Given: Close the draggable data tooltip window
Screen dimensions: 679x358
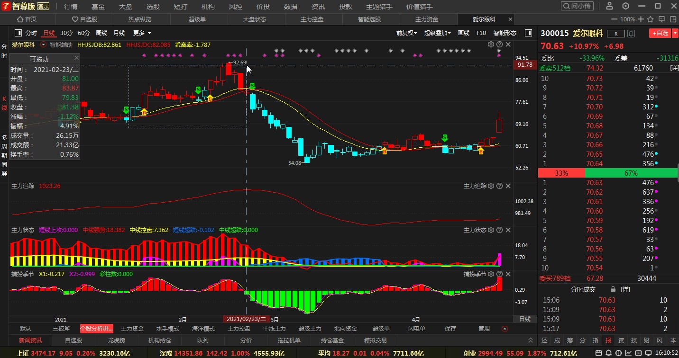Looking at the screenshot, I should tap(76, 58).
